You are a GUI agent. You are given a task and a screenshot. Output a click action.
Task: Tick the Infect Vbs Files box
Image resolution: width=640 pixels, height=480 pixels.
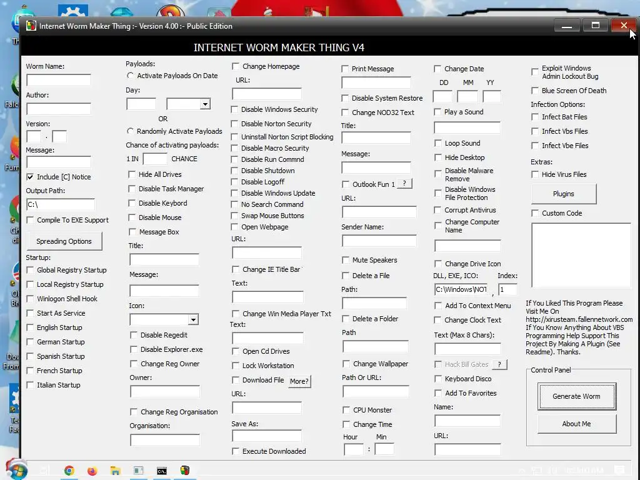pyautogui.click(x=535, y=131)
